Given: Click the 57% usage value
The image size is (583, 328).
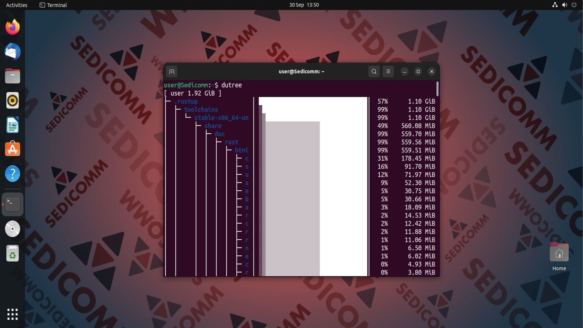Looking at the screenshot, I should (x=383, y=101).
